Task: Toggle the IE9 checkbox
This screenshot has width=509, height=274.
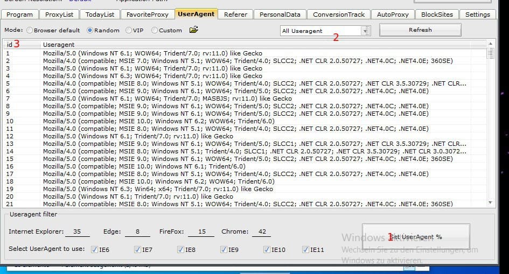Action: tap(224, 250)
